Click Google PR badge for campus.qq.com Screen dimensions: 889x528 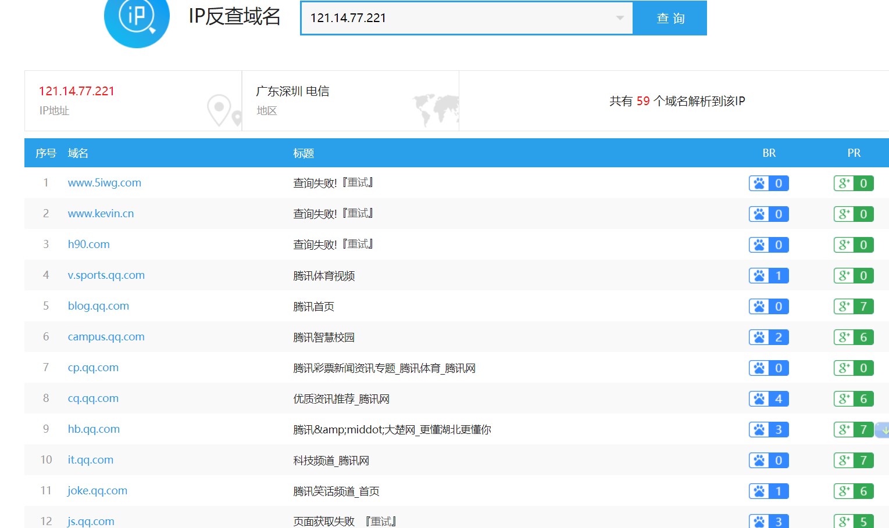pyautogui.click(x=854, y=337)
